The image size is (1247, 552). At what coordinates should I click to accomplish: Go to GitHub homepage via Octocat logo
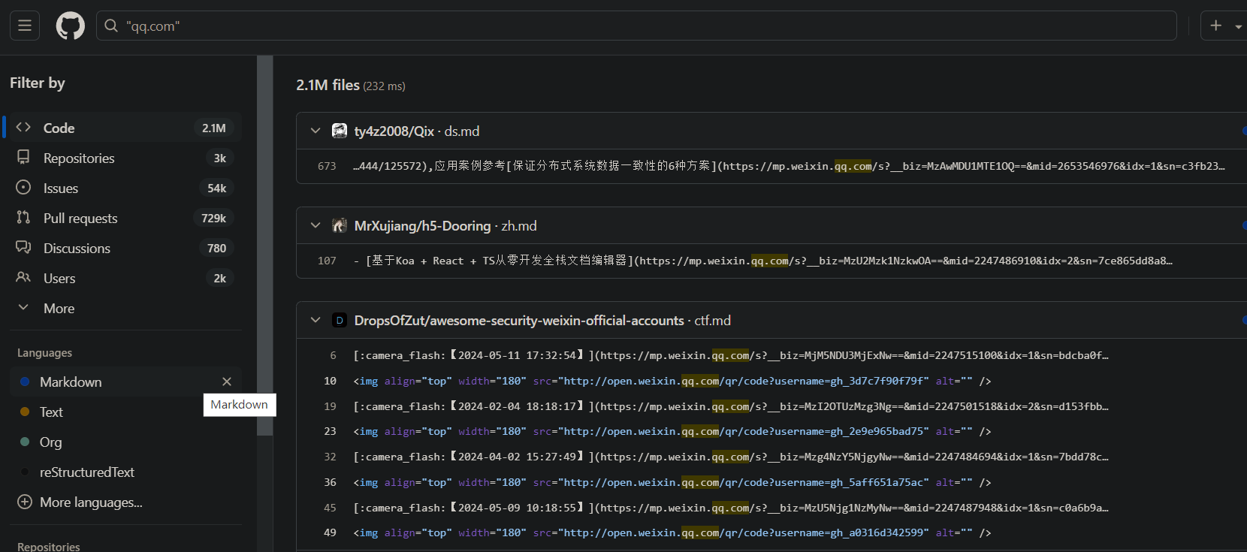point(71,26)
